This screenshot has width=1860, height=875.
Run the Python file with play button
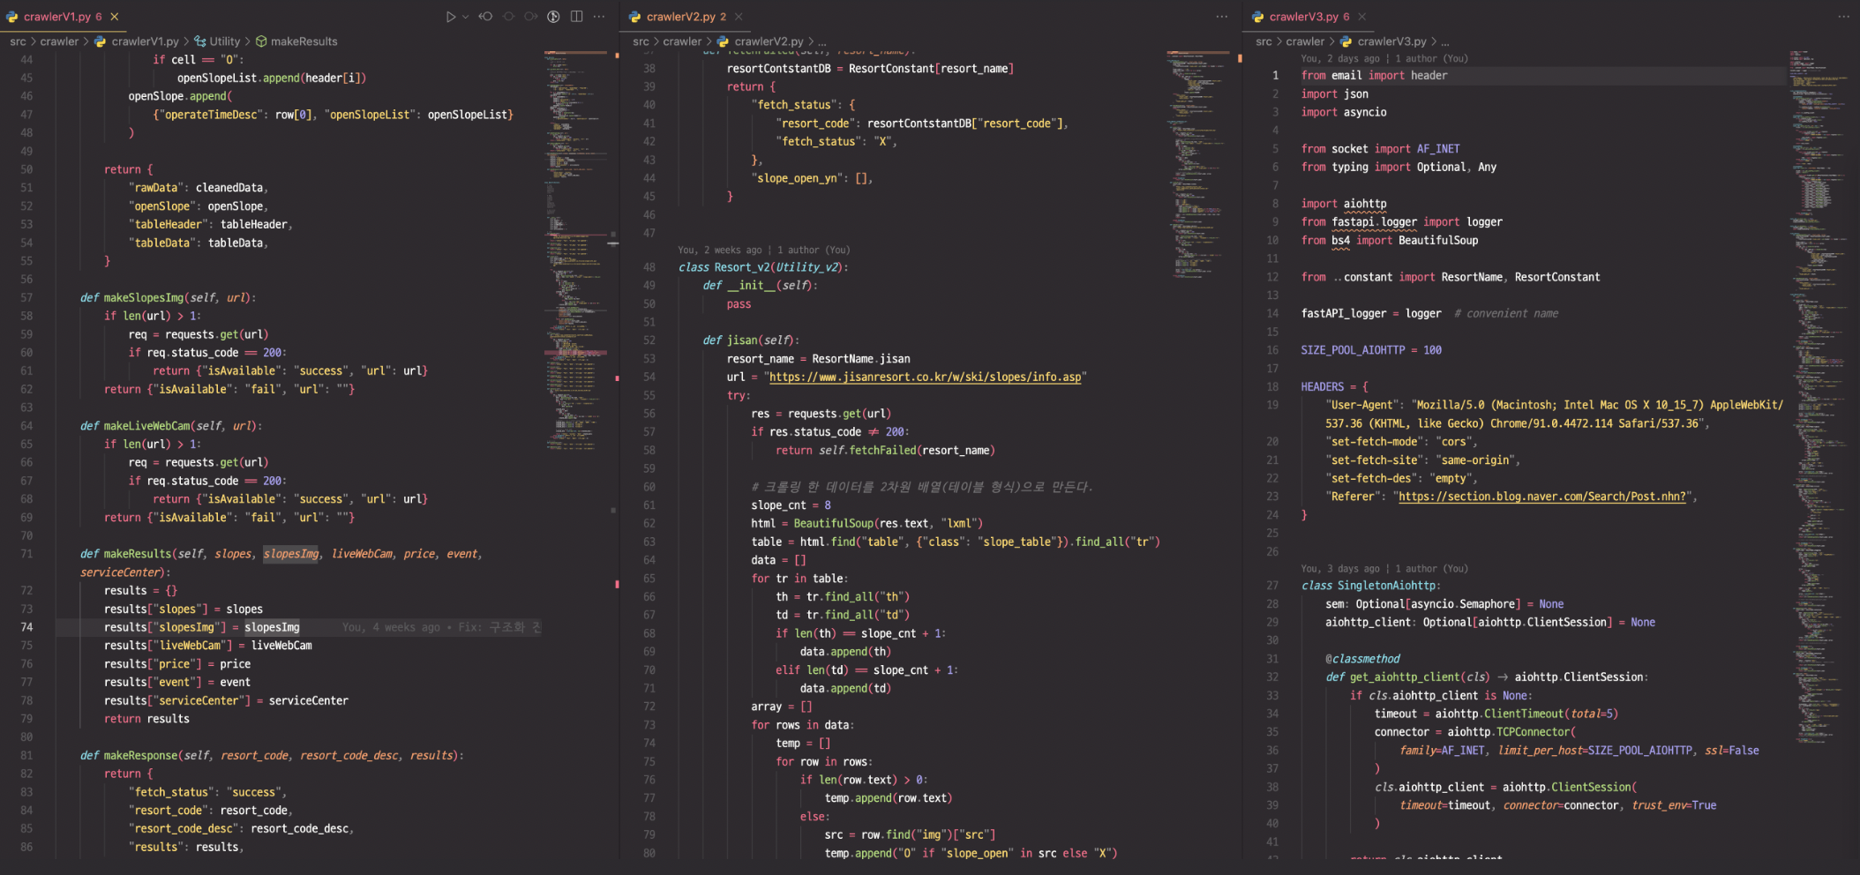pos(450,17)
